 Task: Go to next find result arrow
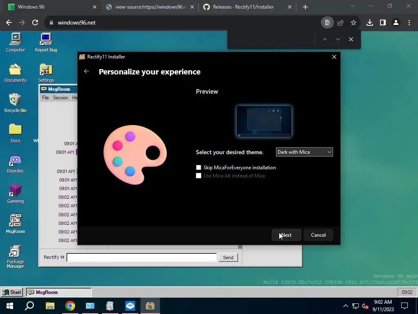click(x=338, y=39)
